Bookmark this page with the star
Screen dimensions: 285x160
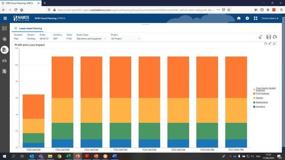pos(229,10)
